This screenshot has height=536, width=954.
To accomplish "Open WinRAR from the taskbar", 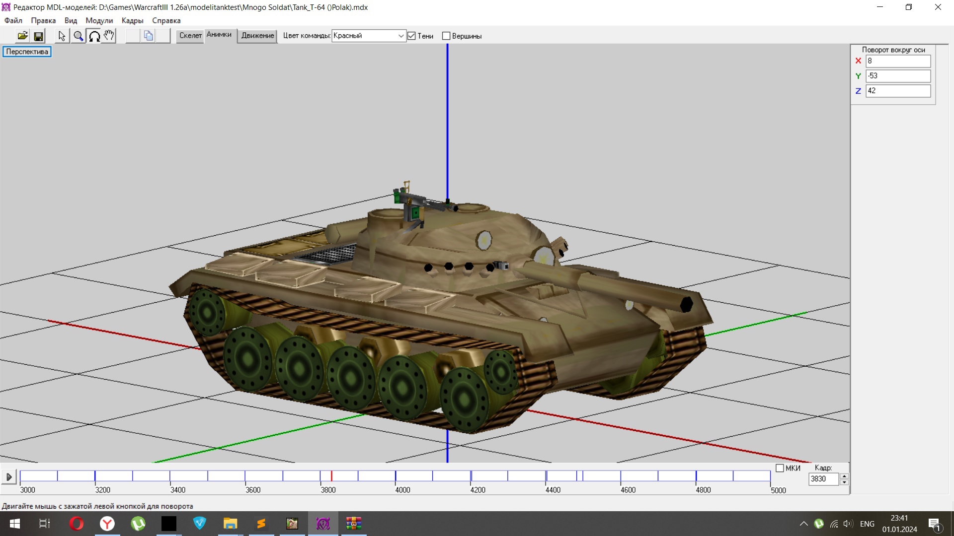I will click(353, 524).
